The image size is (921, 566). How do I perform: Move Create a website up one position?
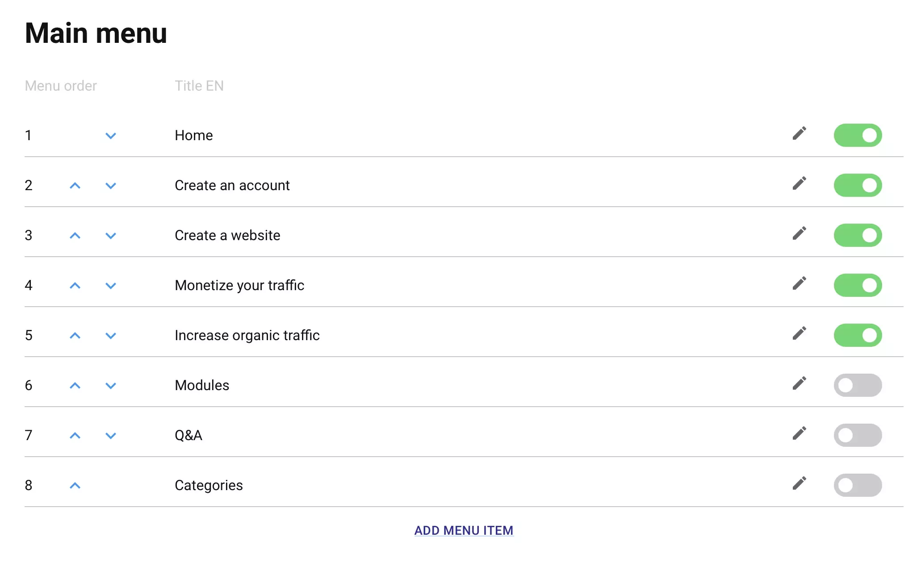[75, 235]
